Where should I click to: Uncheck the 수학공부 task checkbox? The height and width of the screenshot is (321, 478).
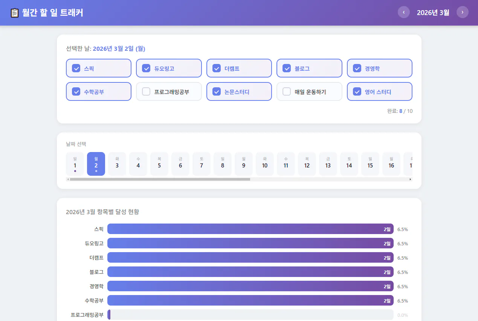(76, 91)
